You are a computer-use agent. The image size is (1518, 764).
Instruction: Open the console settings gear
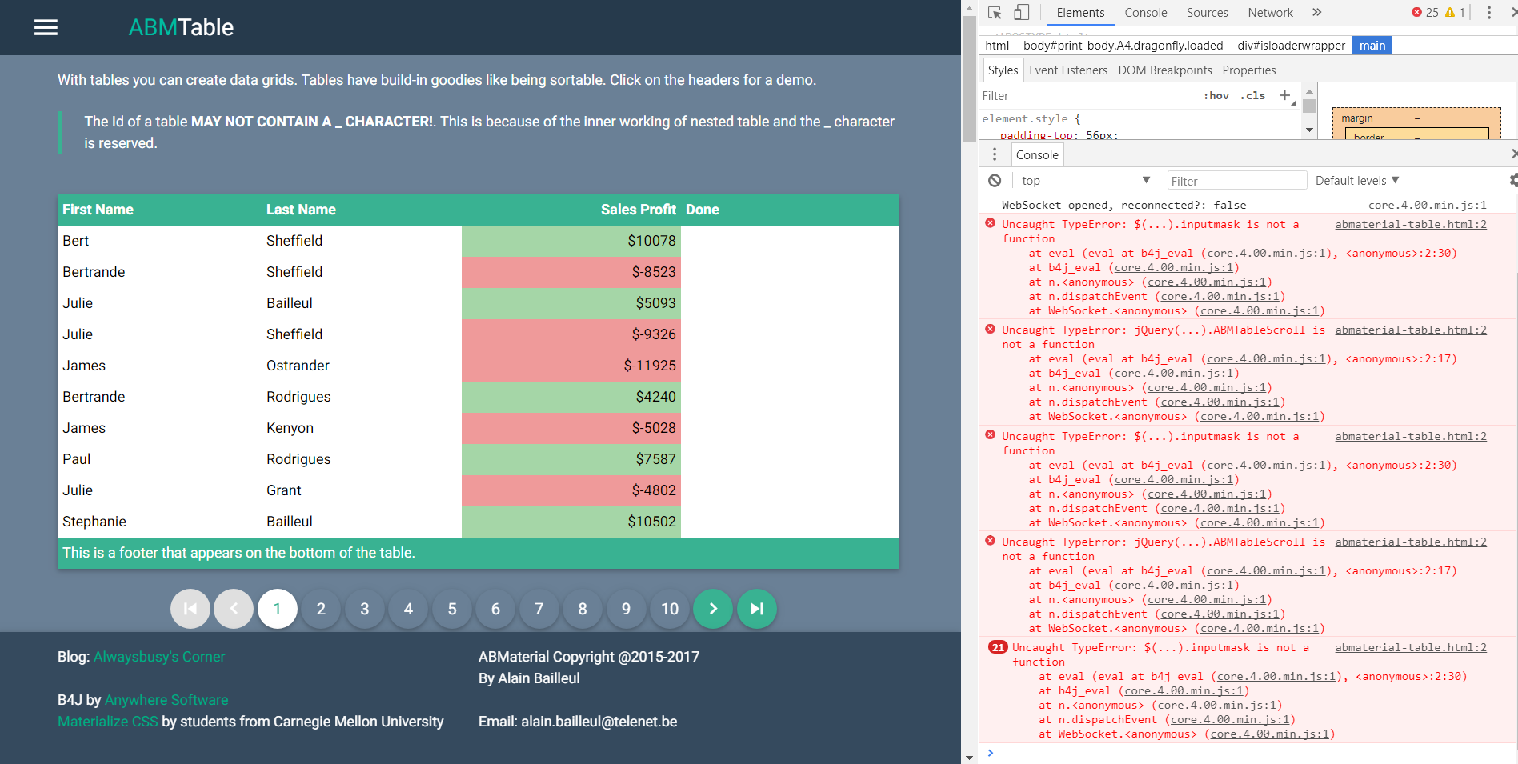[1513, 181]
